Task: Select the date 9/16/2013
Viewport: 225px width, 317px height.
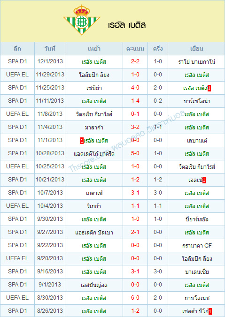Action: (x=50, y=272)
